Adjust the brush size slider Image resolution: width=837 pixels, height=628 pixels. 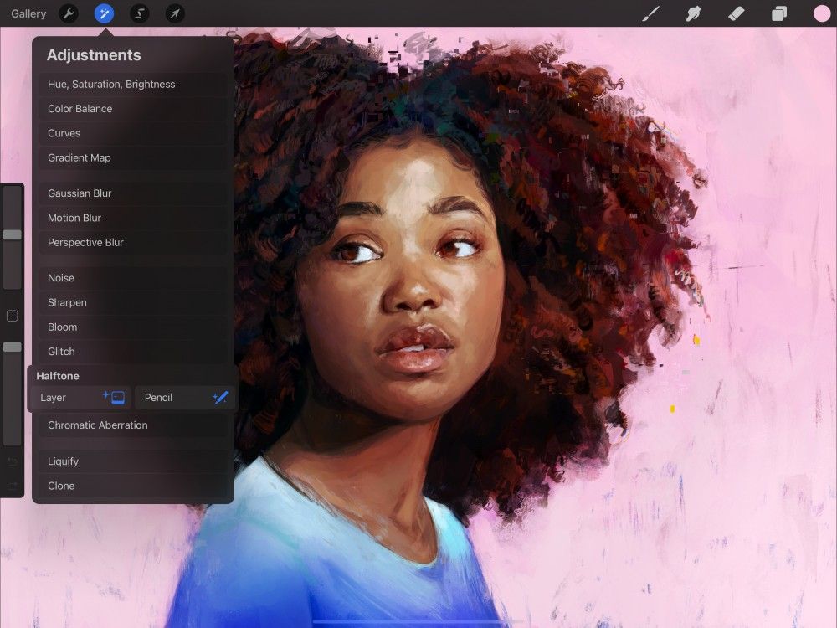point(12,234)
